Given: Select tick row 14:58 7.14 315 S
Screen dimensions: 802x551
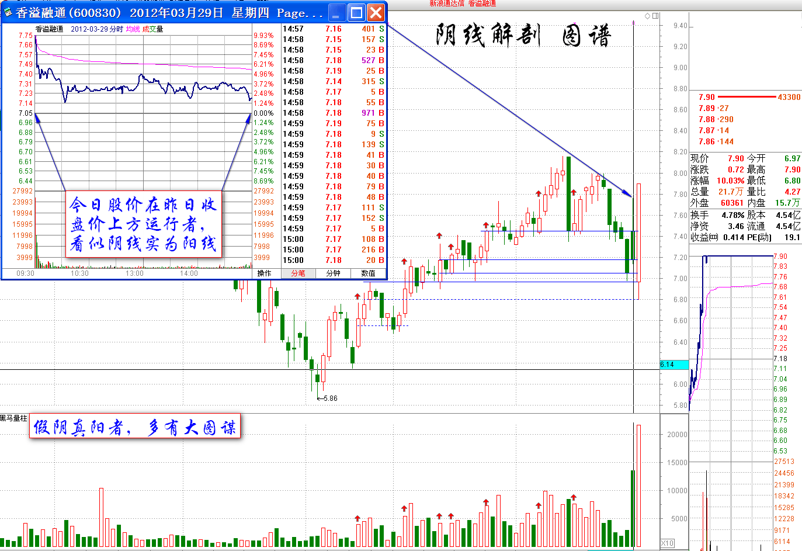Looking at the screenshot, I should [x=334, y=81].
